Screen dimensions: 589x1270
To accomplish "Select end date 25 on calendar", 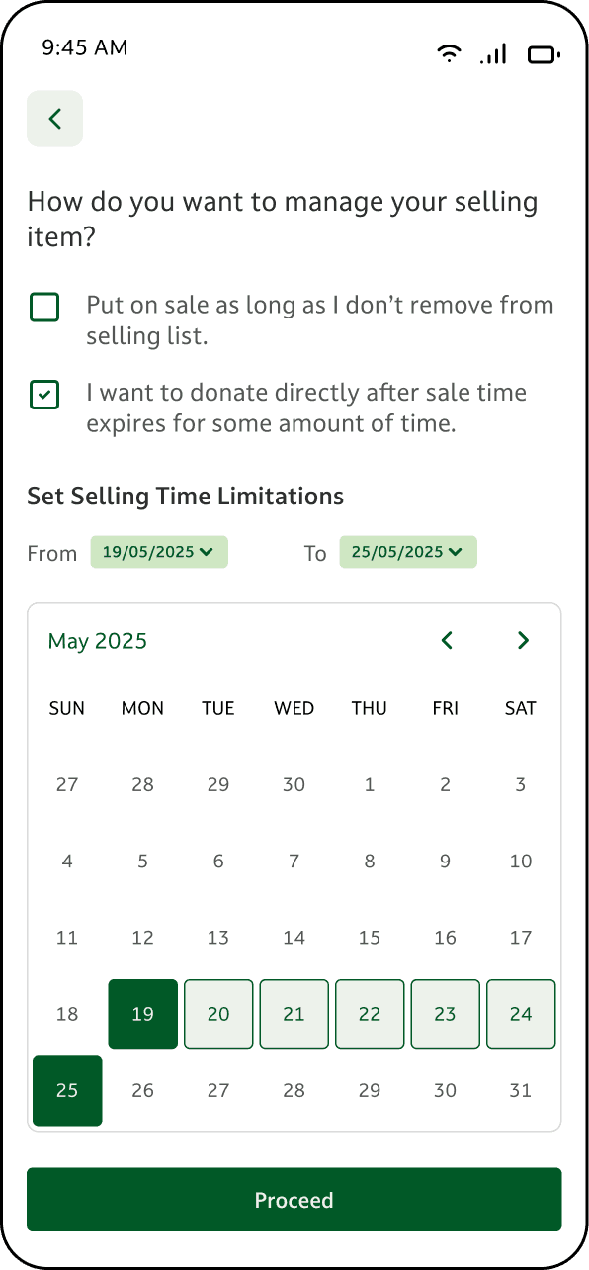I will click(67, 1090).
